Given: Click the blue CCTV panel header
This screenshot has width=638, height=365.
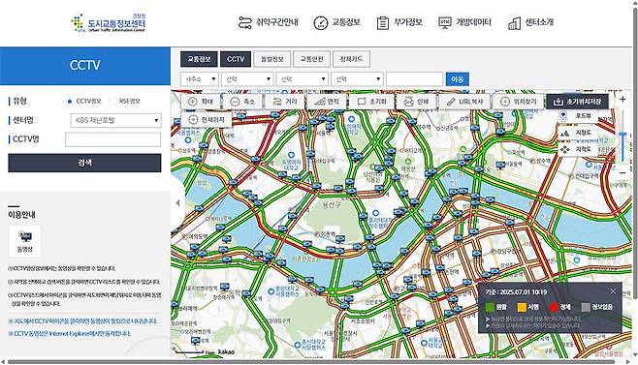Looking at the screenshot, I should (x=85, y=66).
